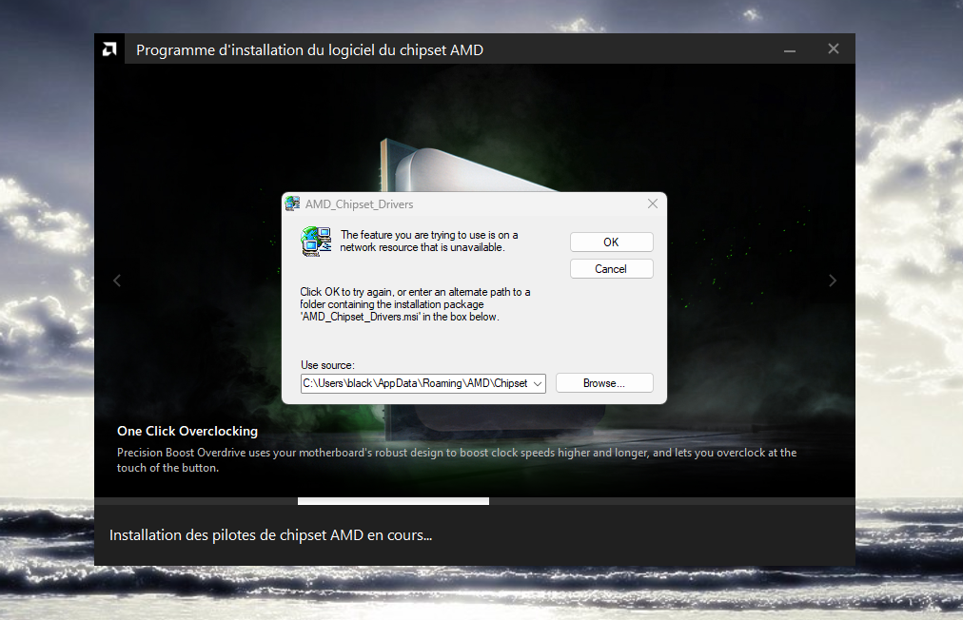Image resolution: width=963 pixels, height=620 pixels.
Task: Minimize the AMD chipset installer window
Action: [x=790, y=49]
